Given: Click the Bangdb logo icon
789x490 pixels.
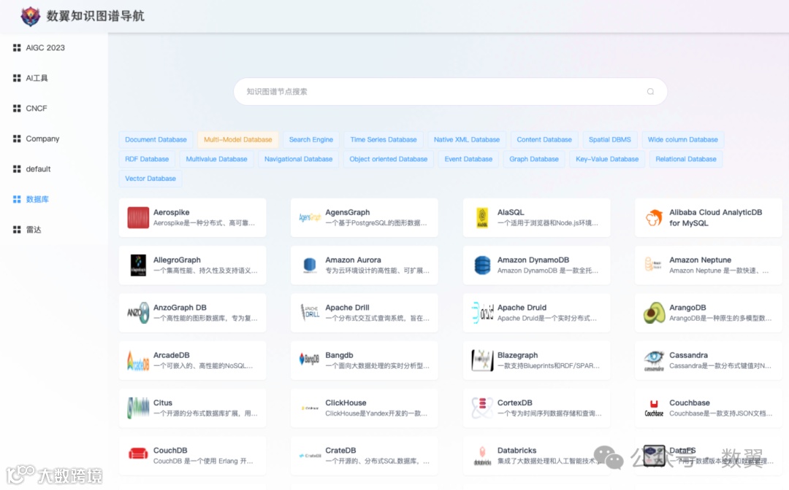Looking at the screenshot, I should tap(310, 359).
